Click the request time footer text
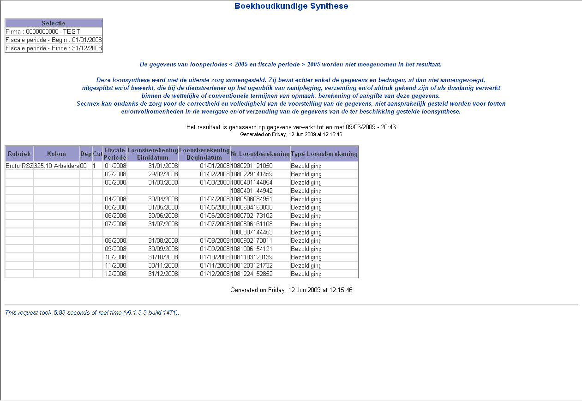This screenshot has height=401, width=582. click(x=92, y=313)
